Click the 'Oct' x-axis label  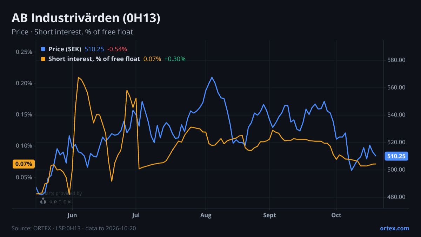(x=336, y=215)
